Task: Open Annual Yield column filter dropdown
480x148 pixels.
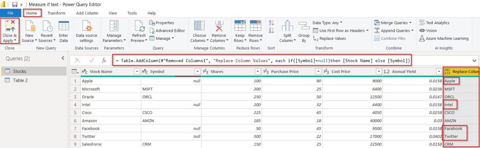Action: (x=438, y=72)
